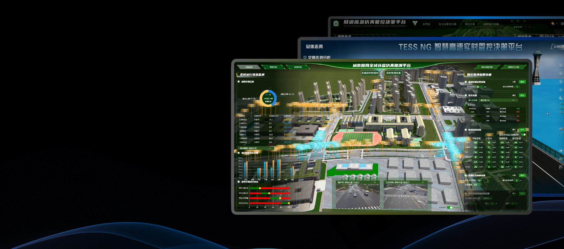Click the 保存参数方案 button

click(x=487, y=67)
